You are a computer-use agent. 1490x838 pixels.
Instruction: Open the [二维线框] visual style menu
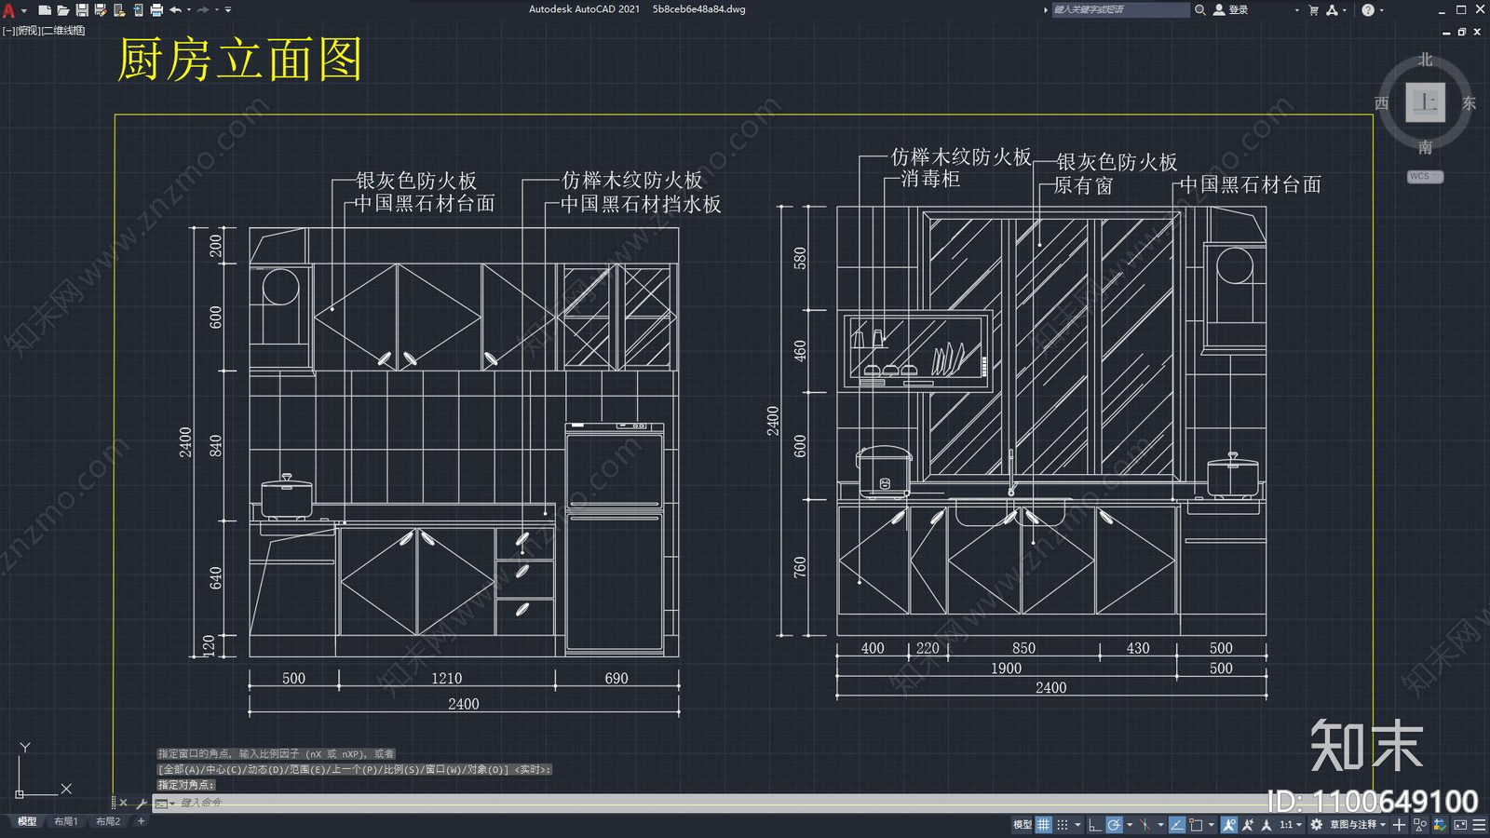pyautogui.click(x=63, y=31)
